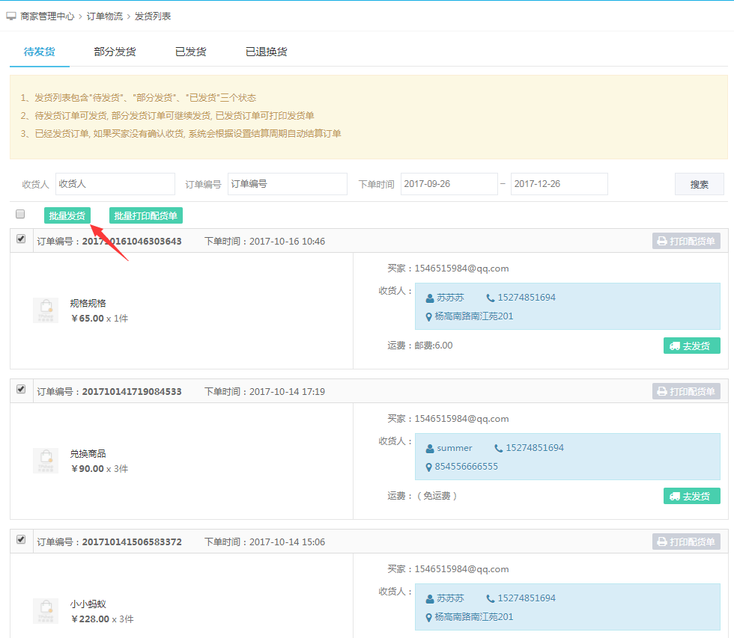Image resolution: width=734 pixels, height=638 pixels.
Task: Open start date picker 2017-09-26
Action: click(x=449, y=184)
